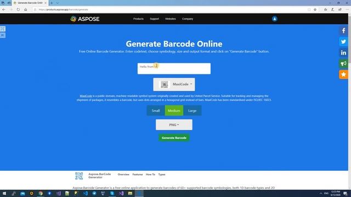Open Telegram from the taskbar
Screen dimensions: 351x197
coord(94,193)
